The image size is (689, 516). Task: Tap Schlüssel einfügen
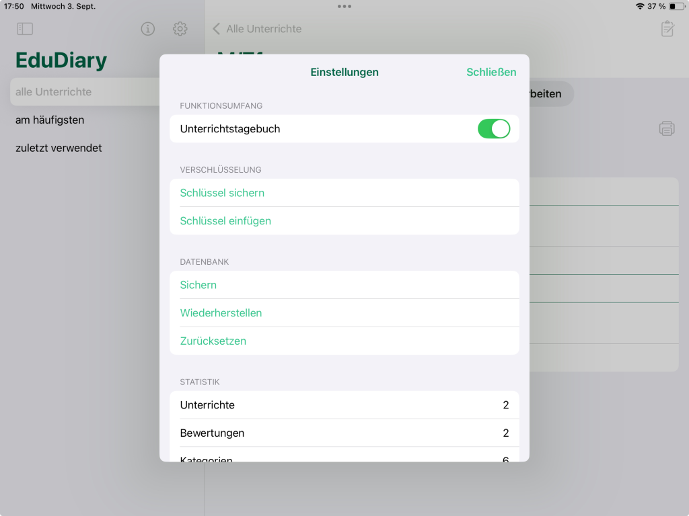click(225, 221)
